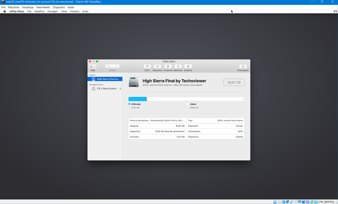
Task: Click VirtualBox recording status icon
Action: tap(303, 202)
